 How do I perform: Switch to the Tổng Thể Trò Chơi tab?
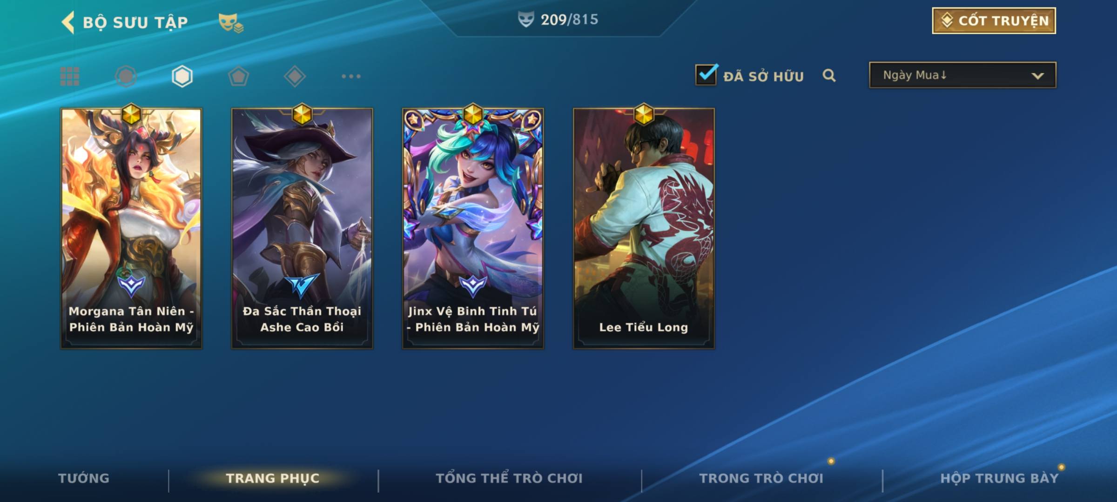tap(509, 478)
